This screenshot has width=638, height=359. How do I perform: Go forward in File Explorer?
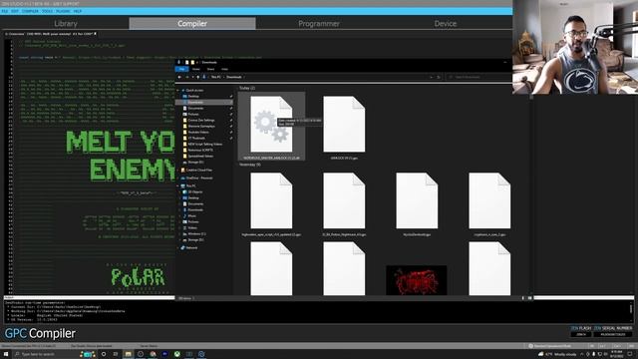(x=187, y=77)
